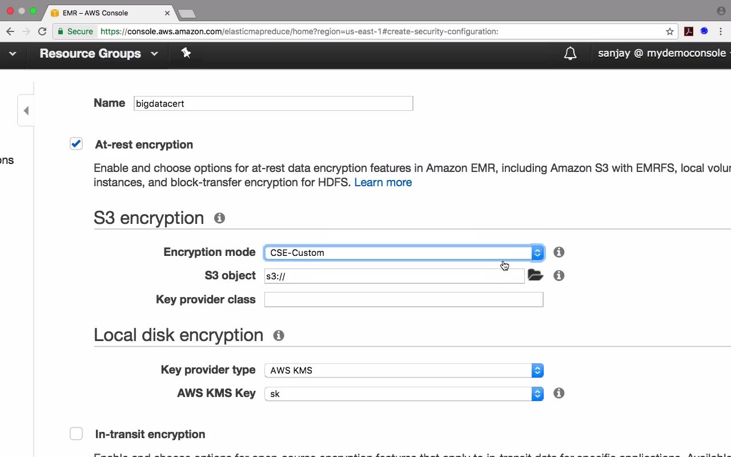731x457 pixels.
Task: Open the Resource Groups menu
Action: [98, 54]
